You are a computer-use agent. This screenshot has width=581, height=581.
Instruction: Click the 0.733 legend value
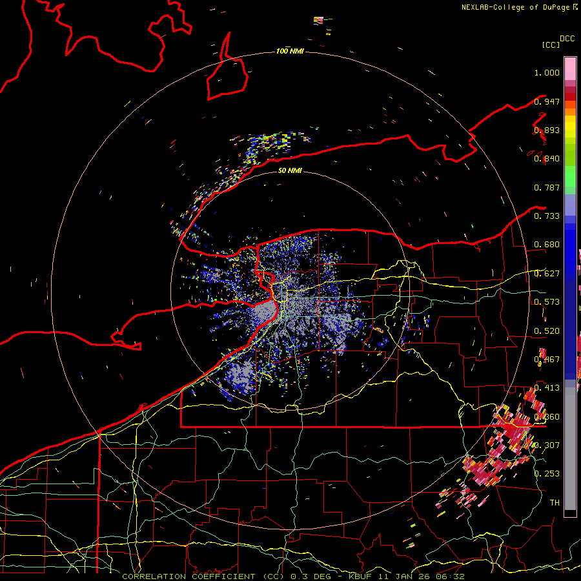pos(547,216)
